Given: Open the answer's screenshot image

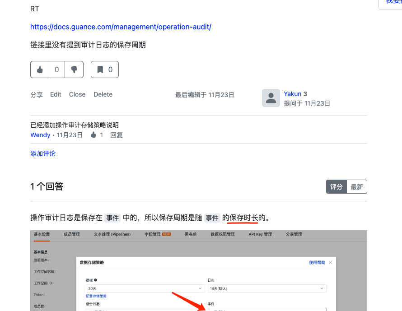Looking at the screenshot, I should tap(199, 270).
